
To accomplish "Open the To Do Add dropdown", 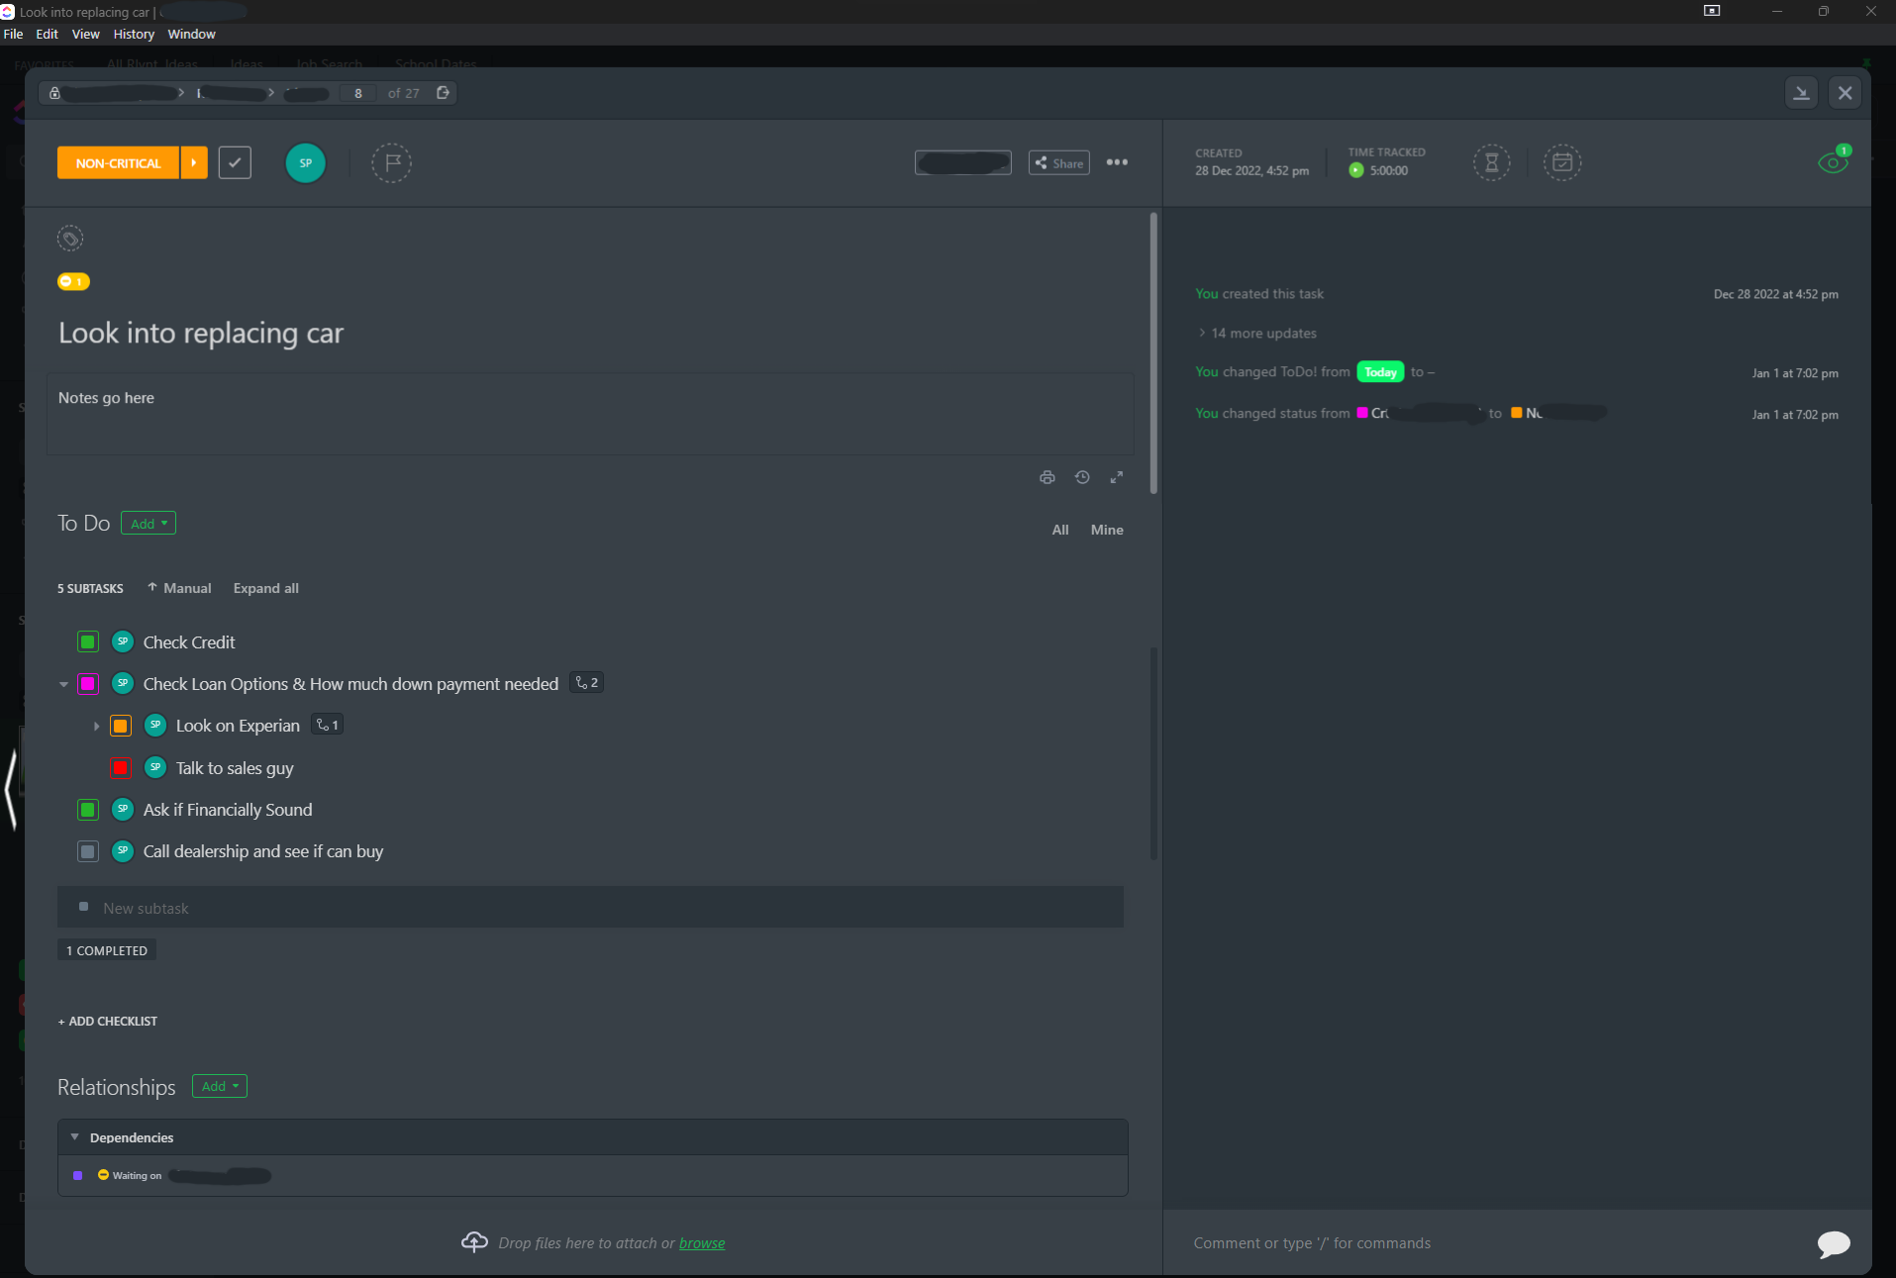I will coord(149,524).
